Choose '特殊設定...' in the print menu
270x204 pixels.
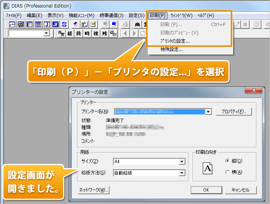click(x=171, y=49)
